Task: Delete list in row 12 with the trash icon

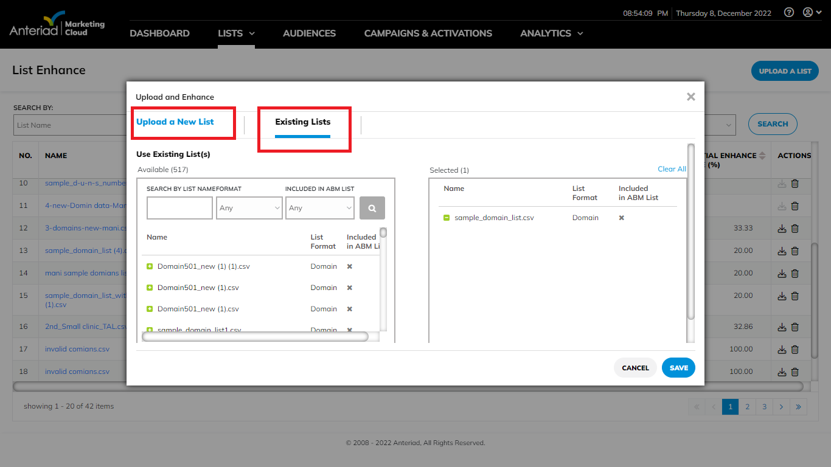Action: click(794, 229)
